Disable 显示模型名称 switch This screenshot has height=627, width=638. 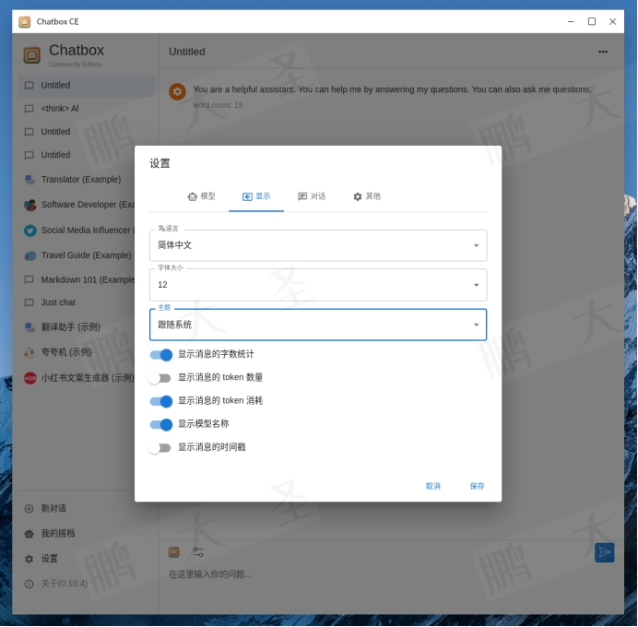(x=161, y=425)
